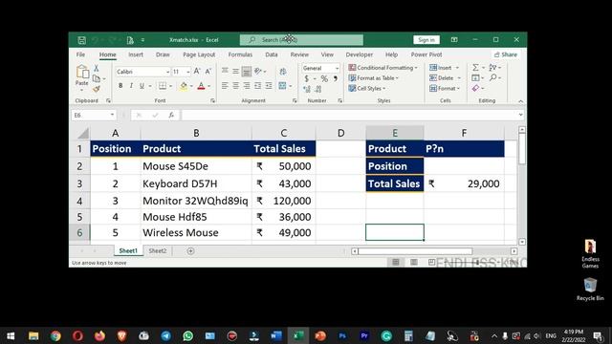Click the Increase Decimal icon
This screenshot has width=612, height=344.
pos(307,89)
